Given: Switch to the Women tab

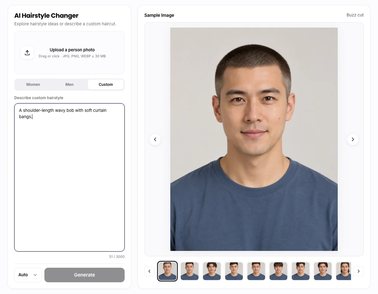Looking at the screenshot, I should (33, 85).
